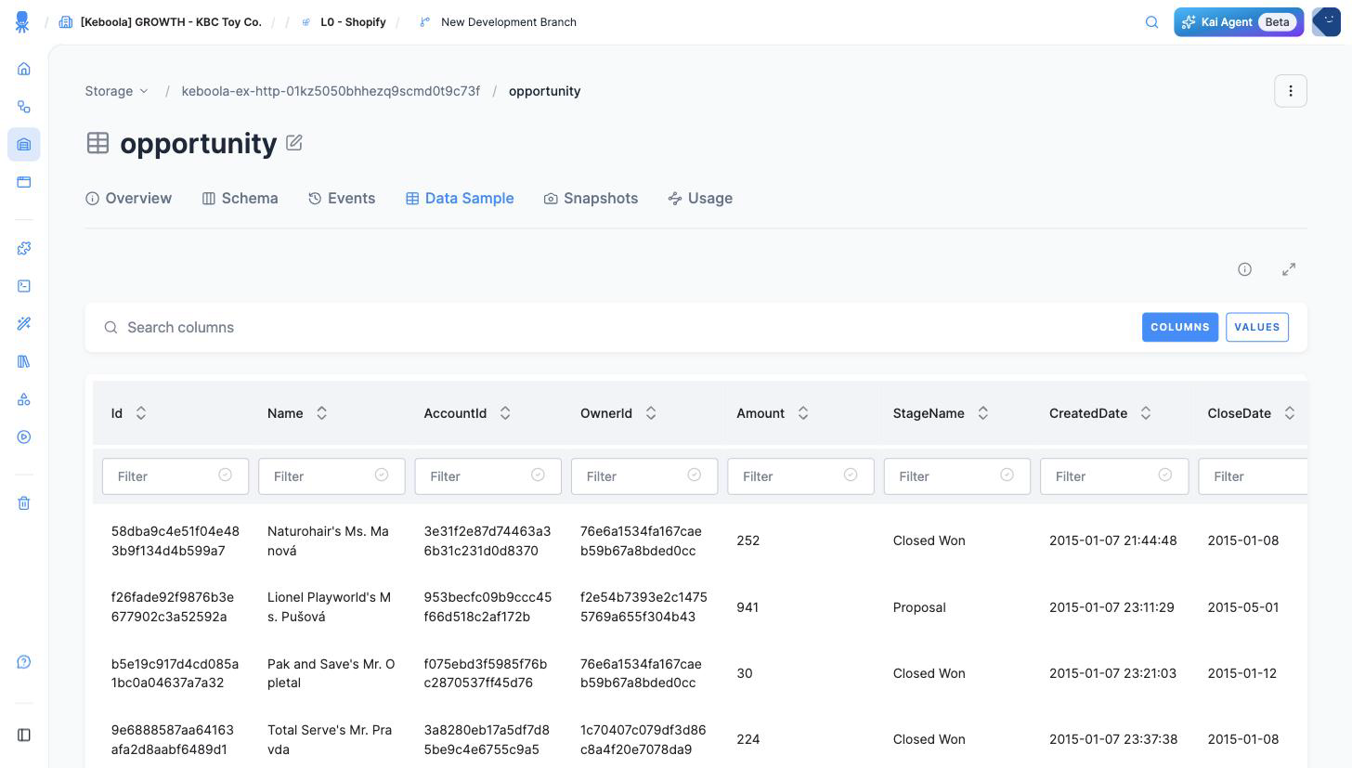Open the Storage icon in sidebar
Screen dimensions: 1352x768
pyautogui.click(x=24, y=144)
